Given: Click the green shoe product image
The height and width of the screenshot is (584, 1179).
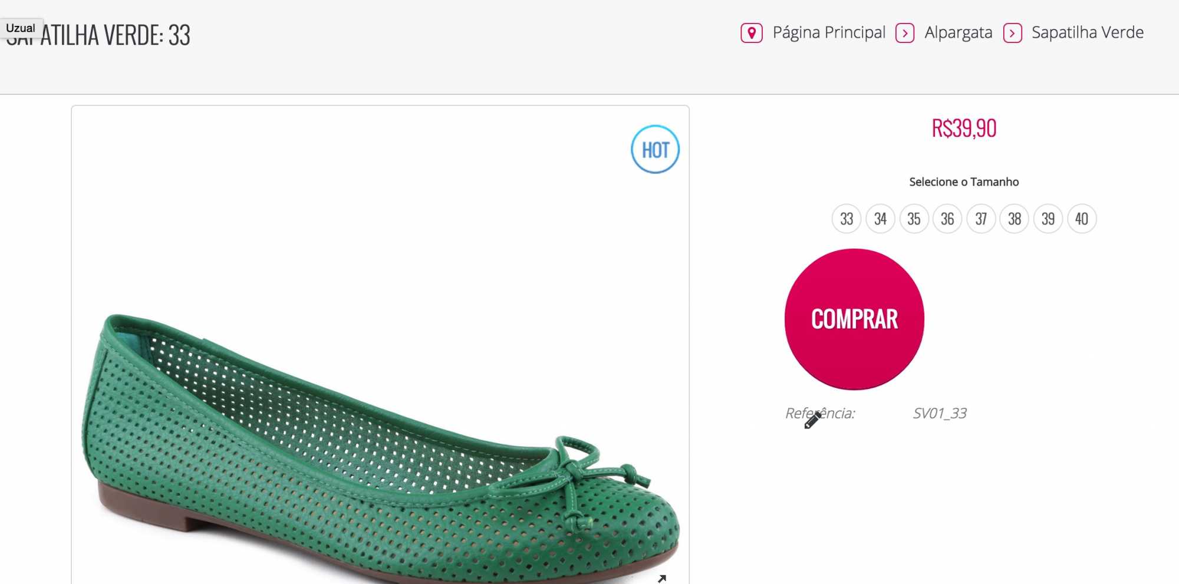Looking at the screenshot, I should point(380,448).
